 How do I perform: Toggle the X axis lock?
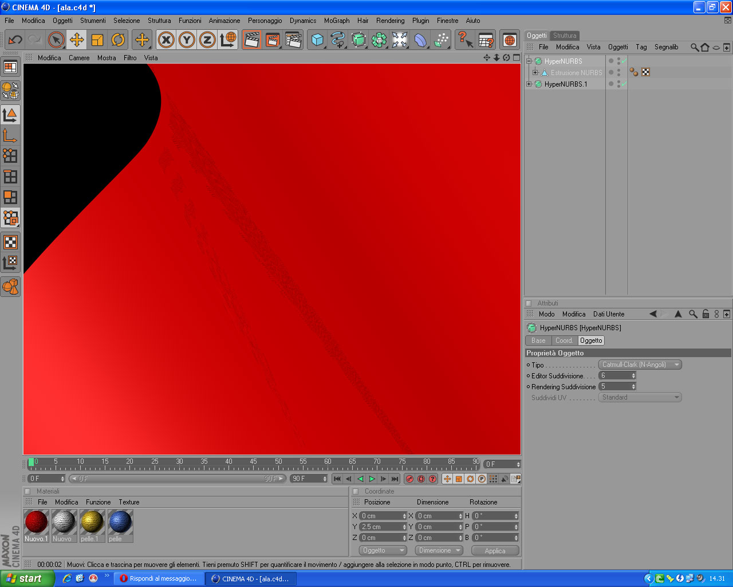coord(166,40)
